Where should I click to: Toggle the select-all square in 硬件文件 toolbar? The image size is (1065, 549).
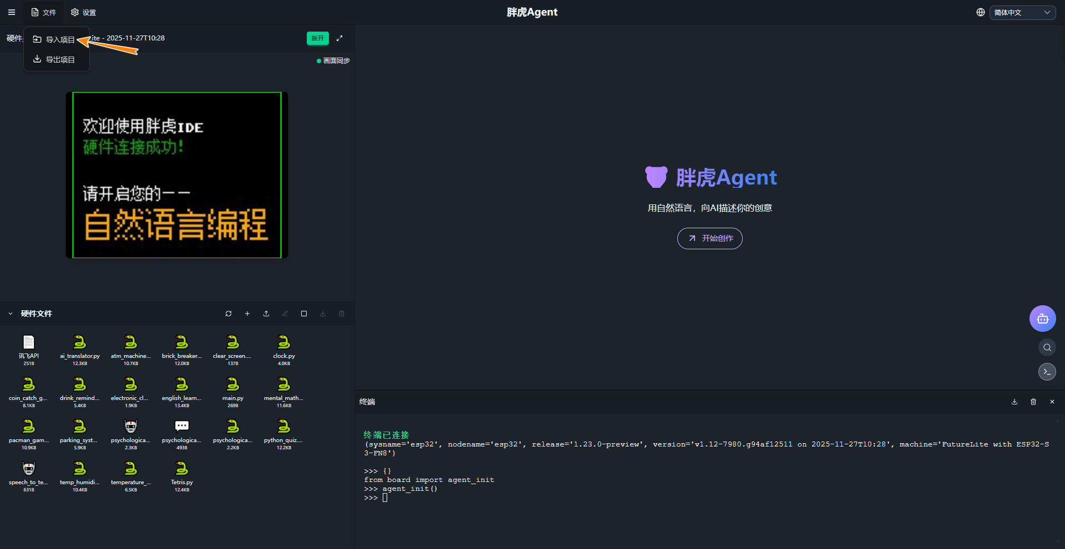coord(304,314)
